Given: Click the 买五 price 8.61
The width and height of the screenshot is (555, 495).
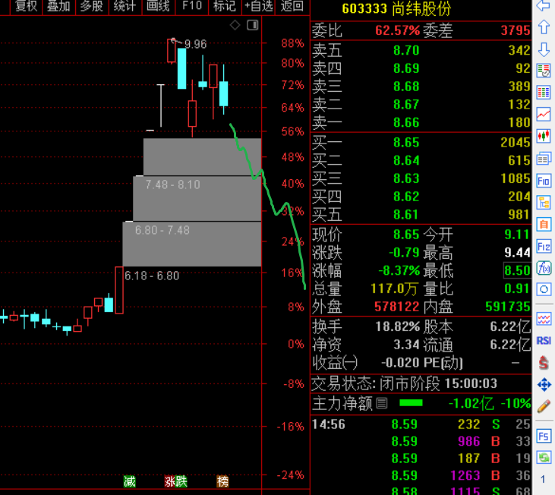Looking at the screenshot, I should [406, 214].
